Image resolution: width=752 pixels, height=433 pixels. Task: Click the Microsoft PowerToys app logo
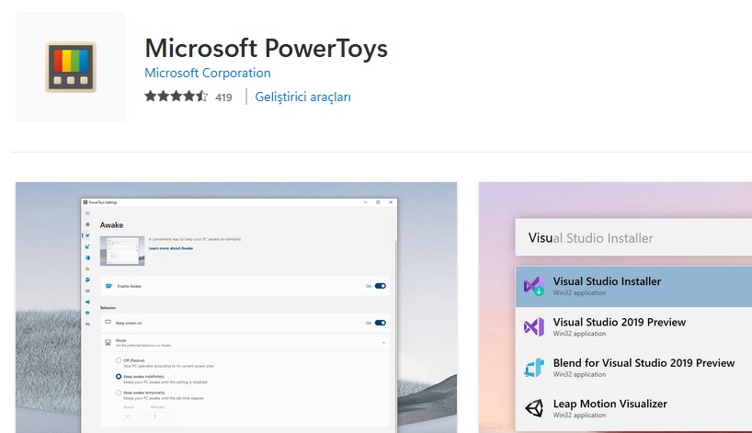71,67
